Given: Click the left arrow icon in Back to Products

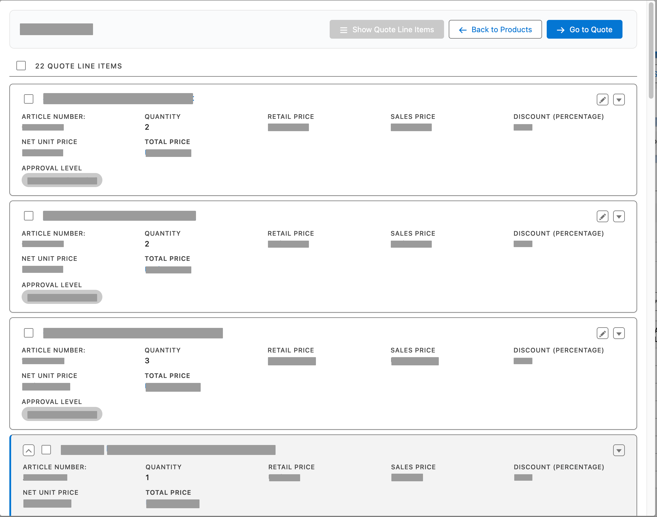Looking at the screenshot, I should [462, 29].
